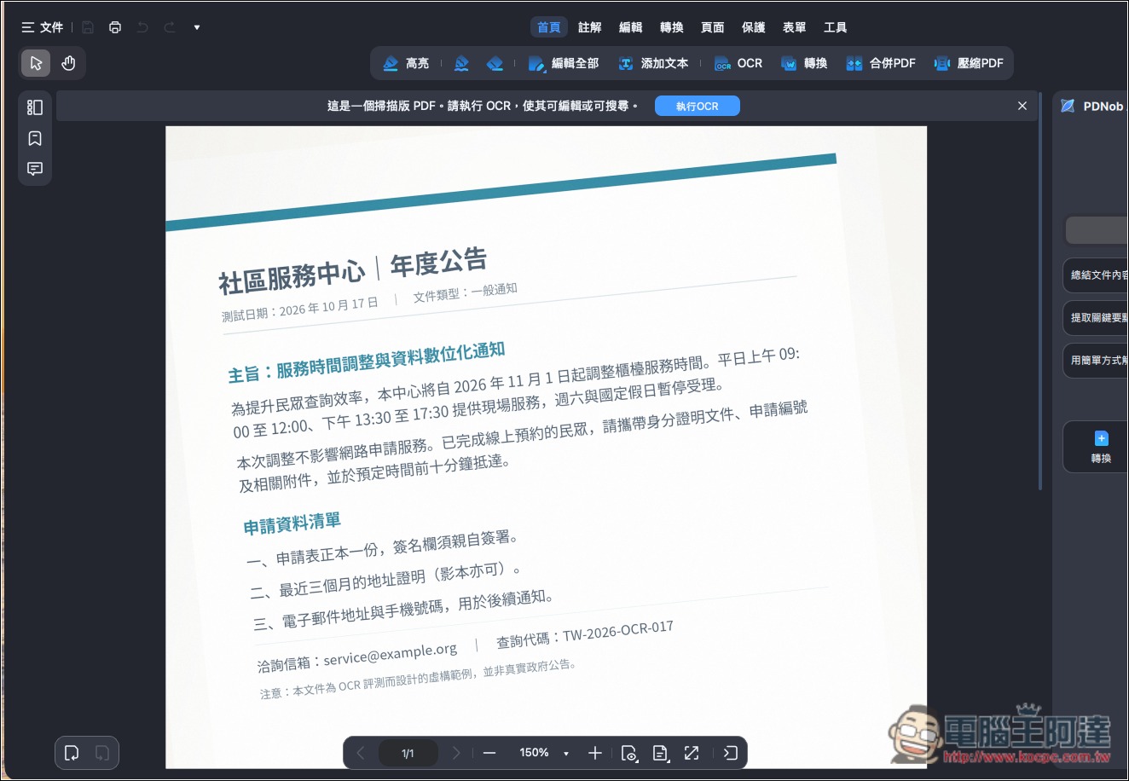Switch to the 工具 tab
1129x781 pixels.
[836, 27]
